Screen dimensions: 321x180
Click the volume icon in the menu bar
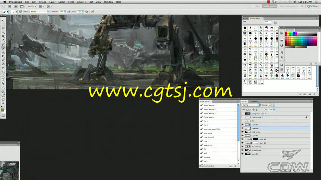(x=295, y=2)
